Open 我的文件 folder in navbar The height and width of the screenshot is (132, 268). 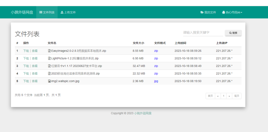208,12
